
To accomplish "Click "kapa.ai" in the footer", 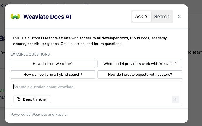I will [x=61, y=115].
